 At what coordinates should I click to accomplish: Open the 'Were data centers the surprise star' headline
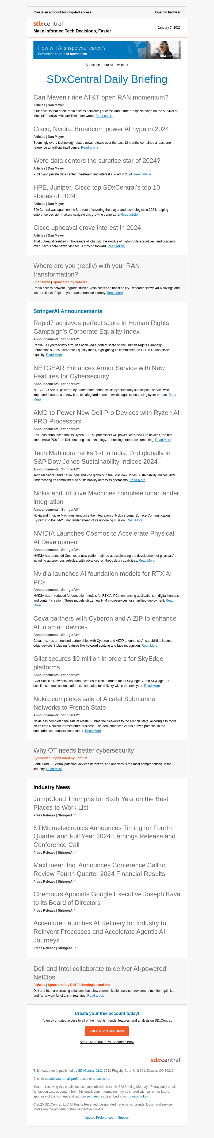[97, 160]
